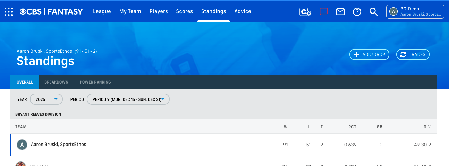Open Aaron Bruski, SportsEthos team link
The height and width of the screenshot is (166, 449).
click(59, 144)
